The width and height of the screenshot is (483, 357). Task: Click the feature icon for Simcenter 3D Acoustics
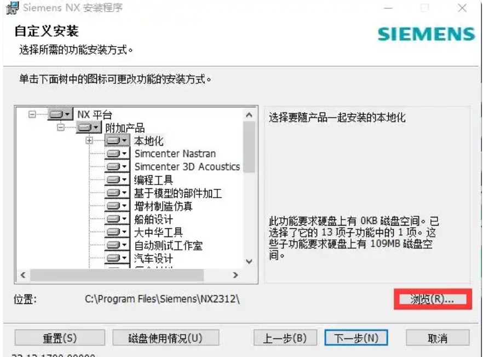click(116, 167)
